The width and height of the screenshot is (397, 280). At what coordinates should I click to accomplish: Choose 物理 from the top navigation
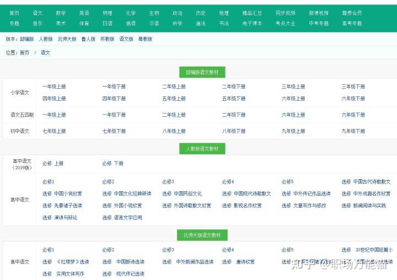108,13
